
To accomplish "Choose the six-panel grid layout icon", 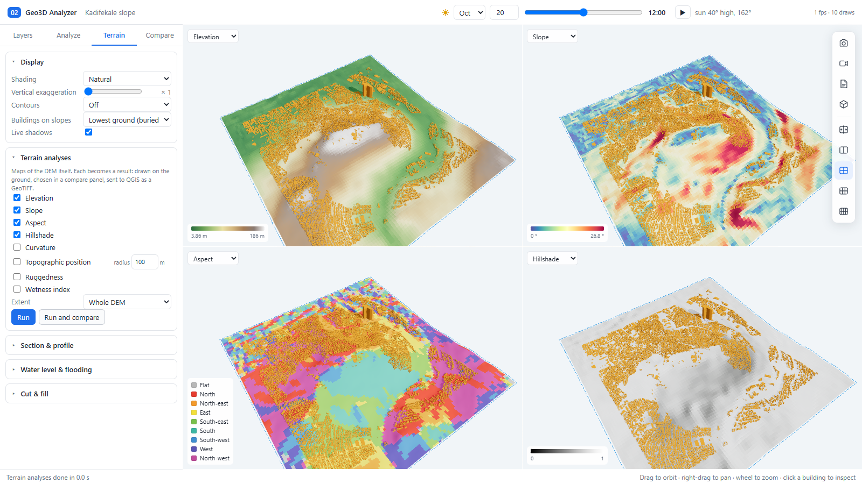I will (844, 191).
